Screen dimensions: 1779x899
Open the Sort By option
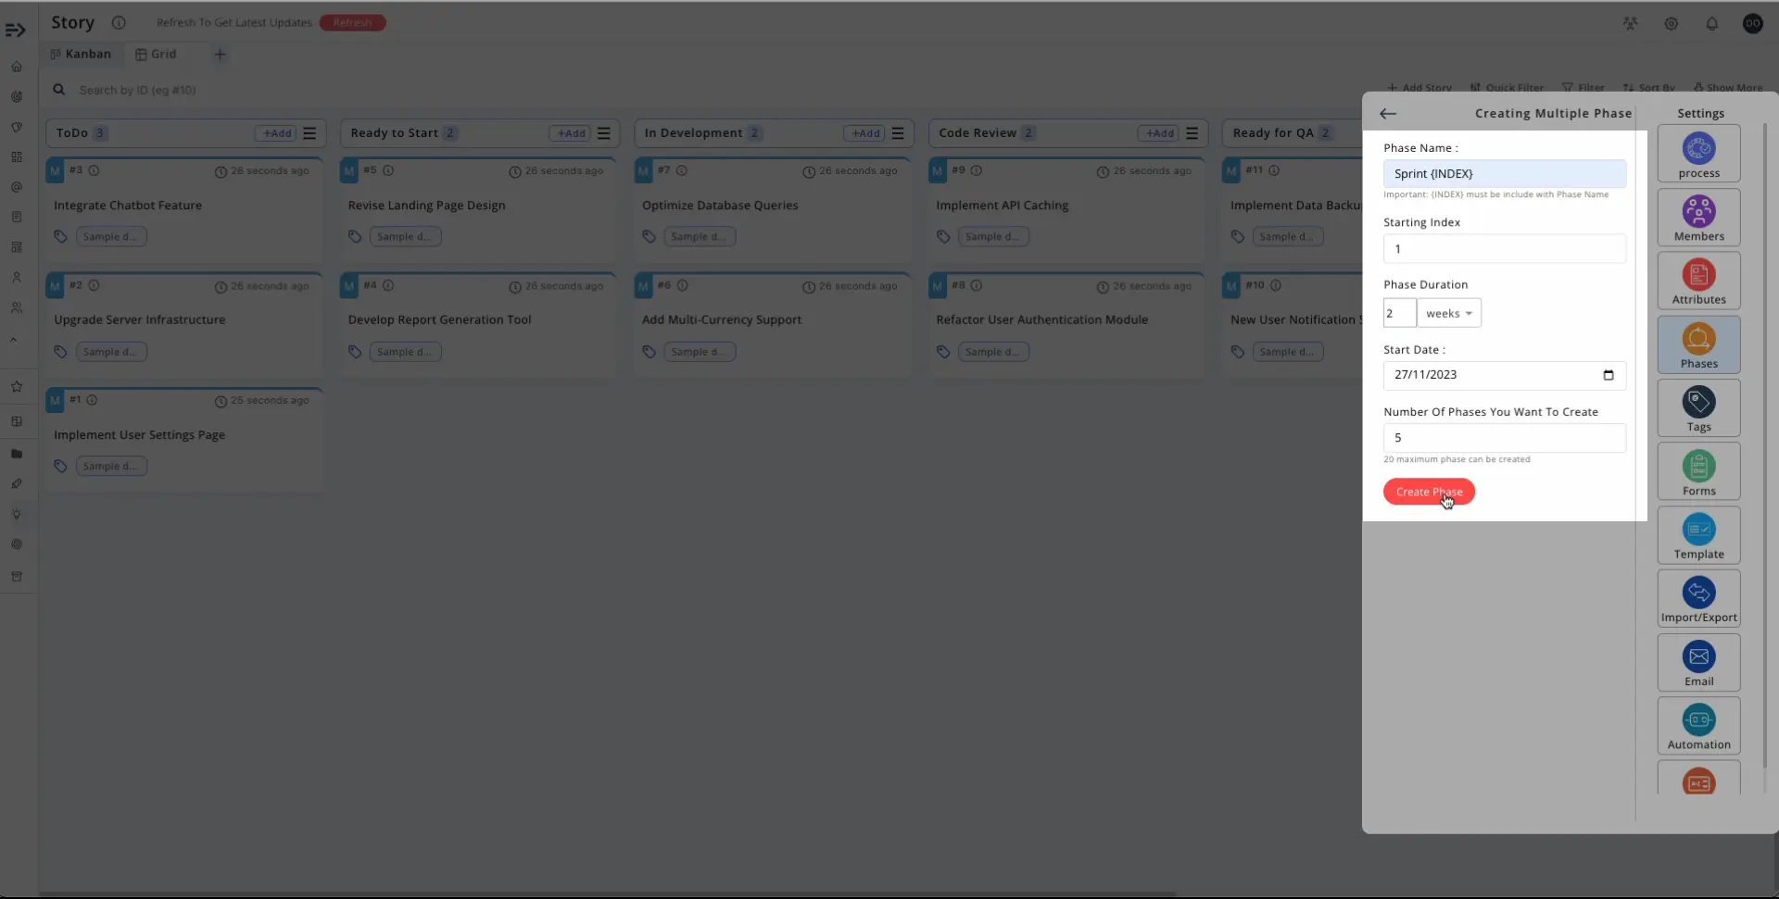point(1648,88)
